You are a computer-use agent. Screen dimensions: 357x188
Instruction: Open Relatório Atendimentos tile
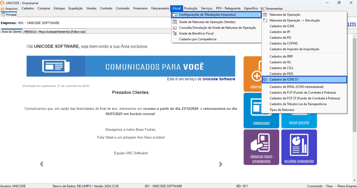point(299,147)
